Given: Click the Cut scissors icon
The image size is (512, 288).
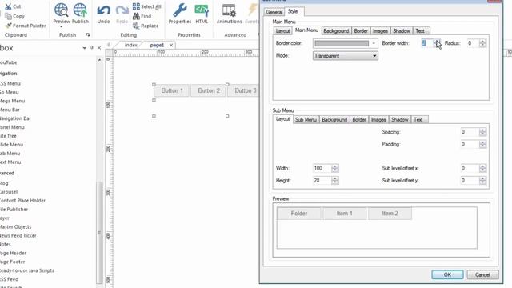Looking at the screenshot, I should (8, 6).
